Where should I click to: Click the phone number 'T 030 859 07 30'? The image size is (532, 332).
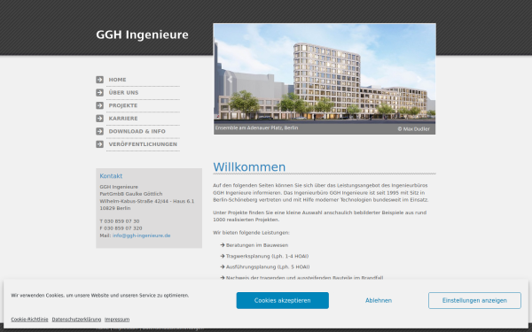[x=120, y=220]
